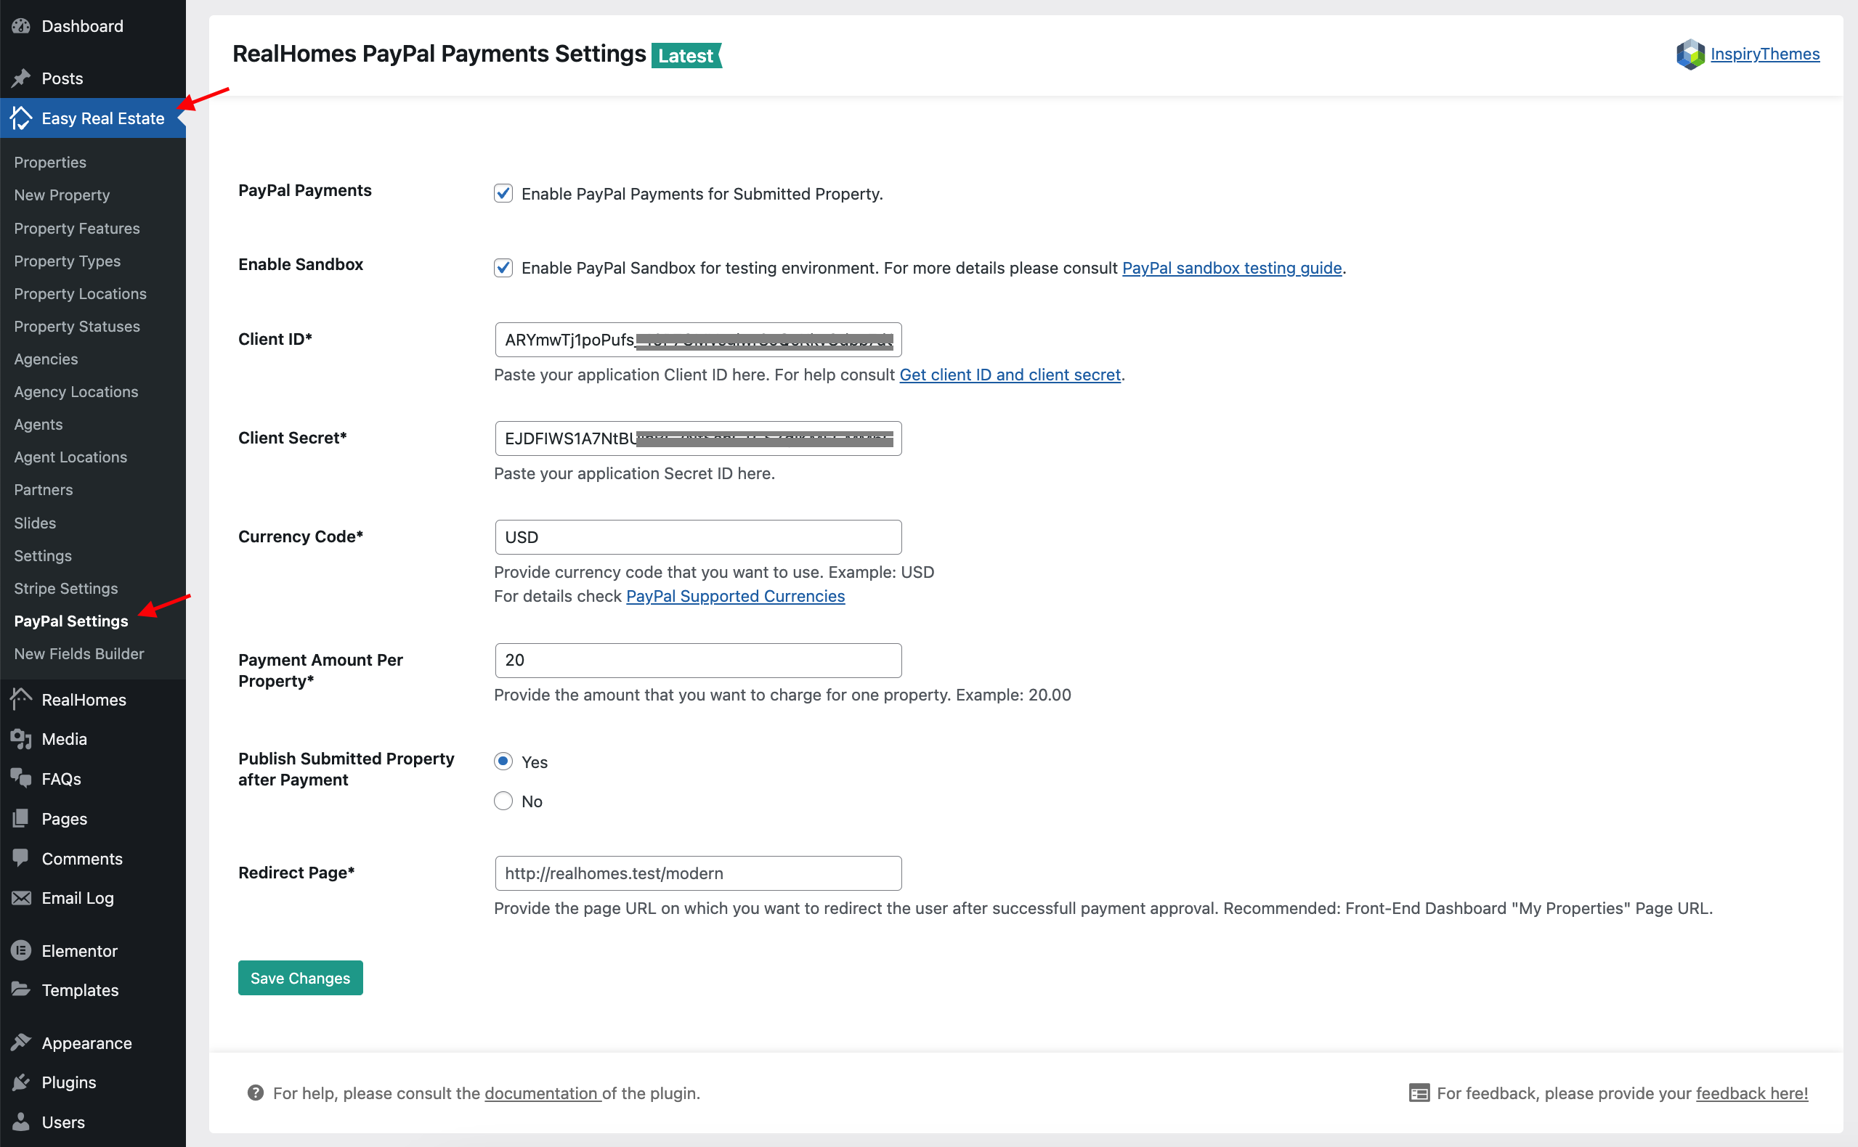This screenshot has width=1858, height=1147.
Task: Open Appearance menu label
Action: pos(86,1043)
